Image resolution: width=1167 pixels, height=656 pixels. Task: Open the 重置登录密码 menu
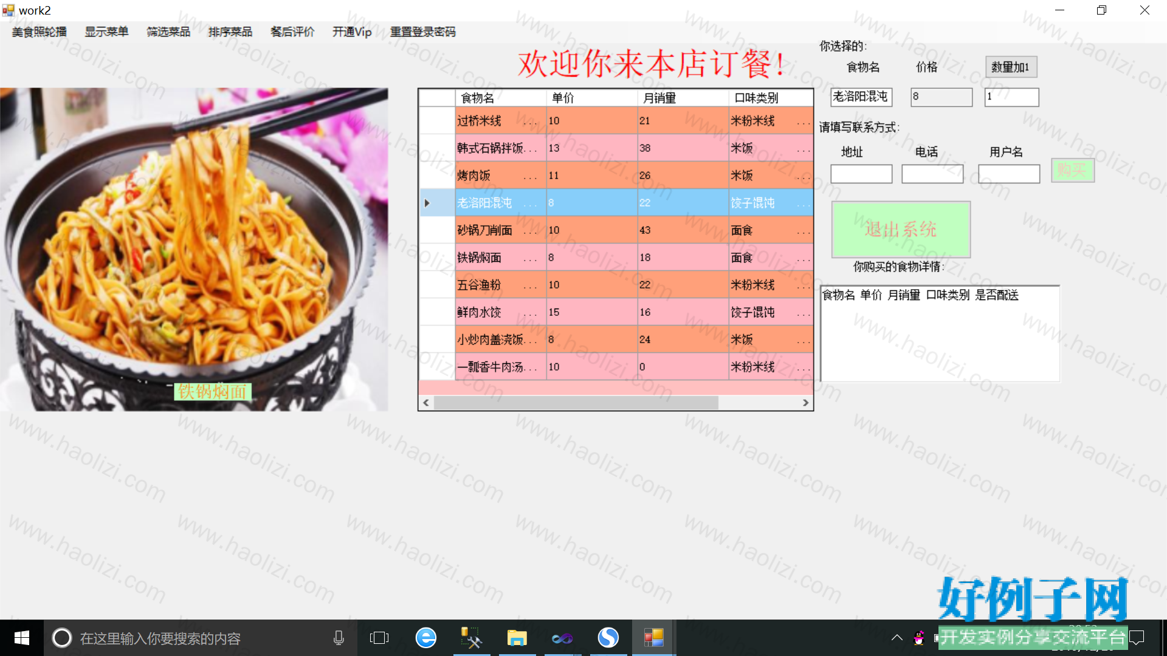[x=423, y=32]
